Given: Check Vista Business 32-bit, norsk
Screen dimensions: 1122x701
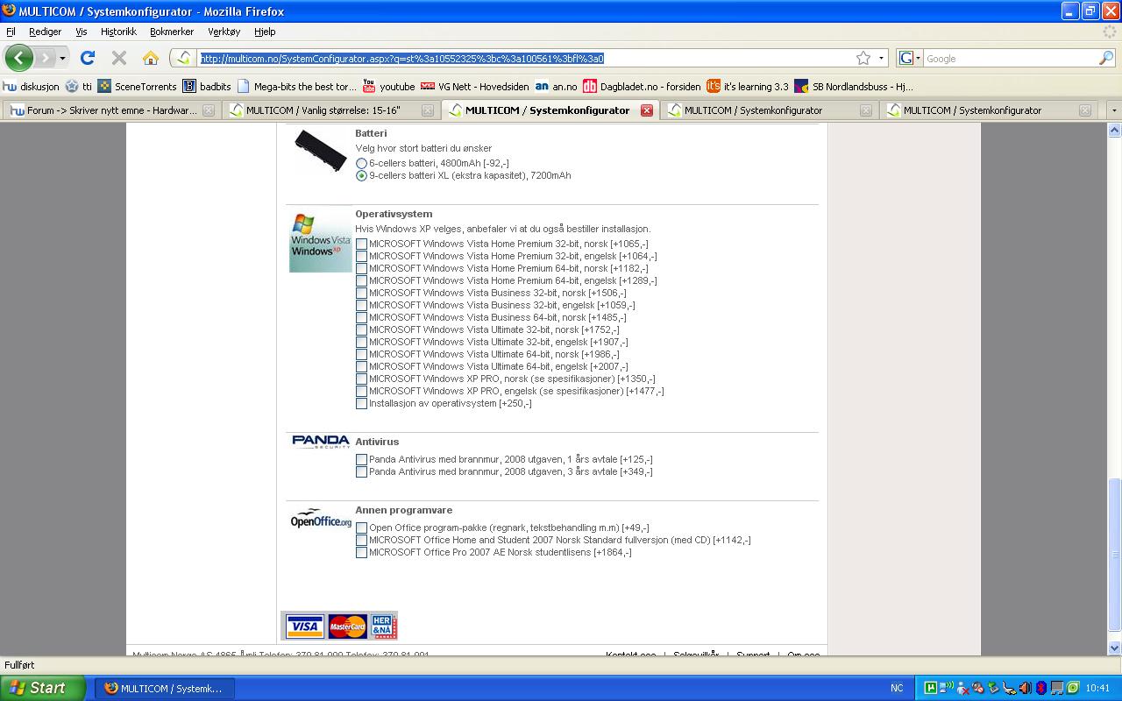Looking at the screenshot, I should [x=361, y=293].
